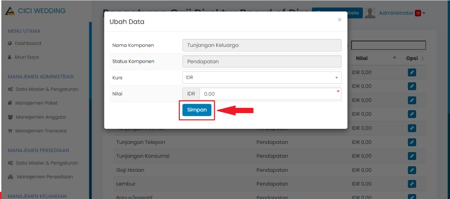
Task: Click the Tunjangan Telepon text
Action: (x=141, y=142)
